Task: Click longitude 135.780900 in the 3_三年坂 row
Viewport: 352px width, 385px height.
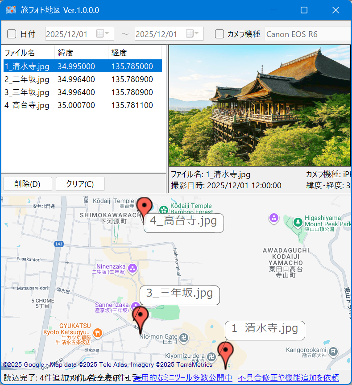Action: tap(132, 92)
